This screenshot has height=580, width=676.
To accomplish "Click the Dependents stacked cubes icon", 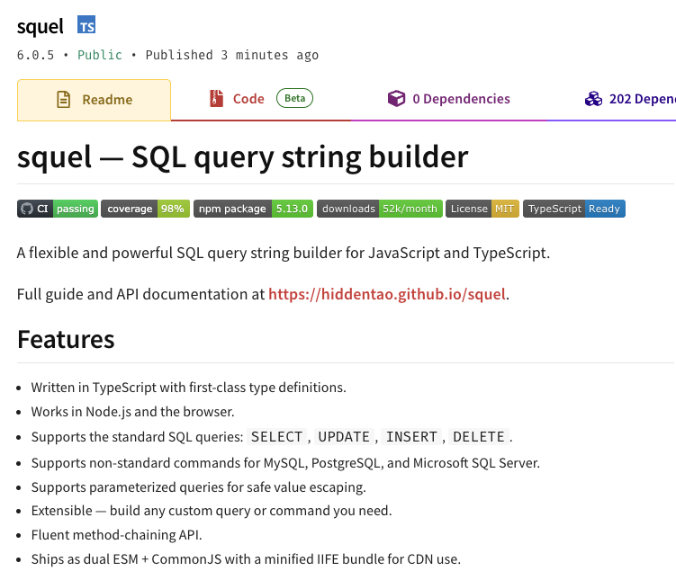I will click(593, 99).
